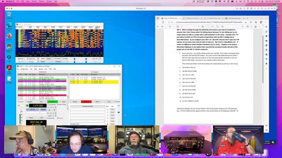
Task: Open the Apple menu
Action: [3, 1]
